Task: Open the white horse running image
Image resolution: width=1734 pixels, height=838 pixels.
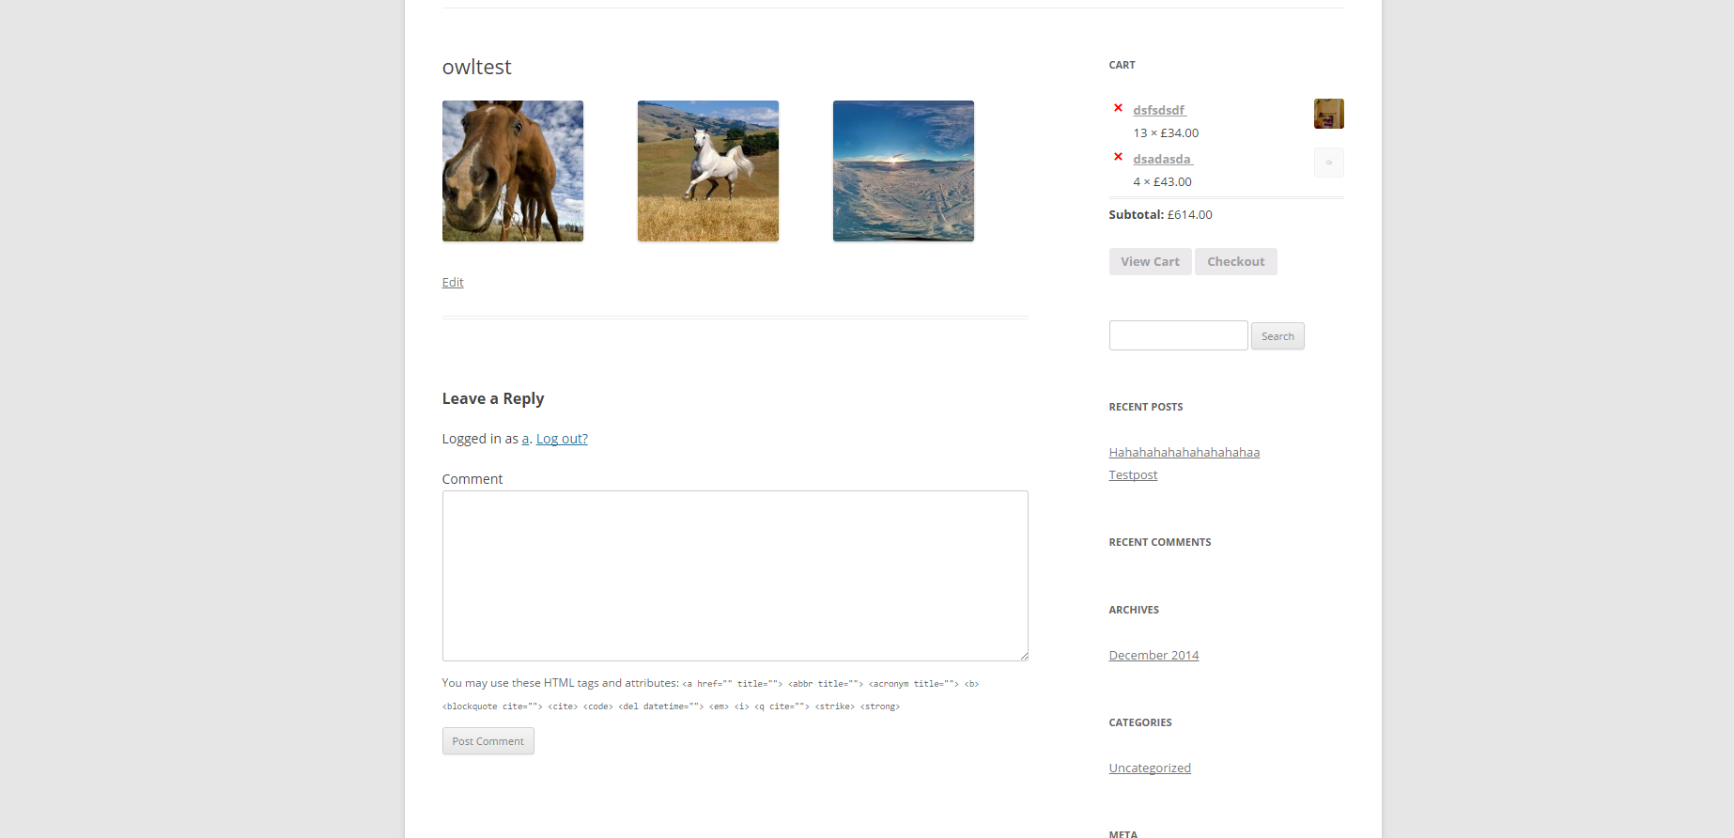Action: click(x=708, y=171)
